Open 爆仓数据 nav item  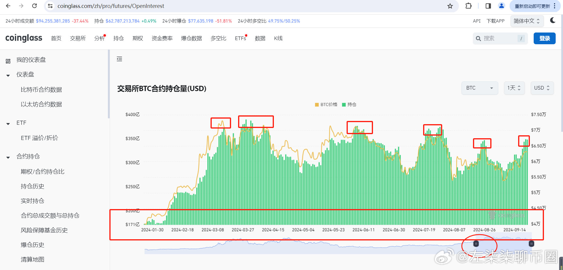(x=191, y=38)
